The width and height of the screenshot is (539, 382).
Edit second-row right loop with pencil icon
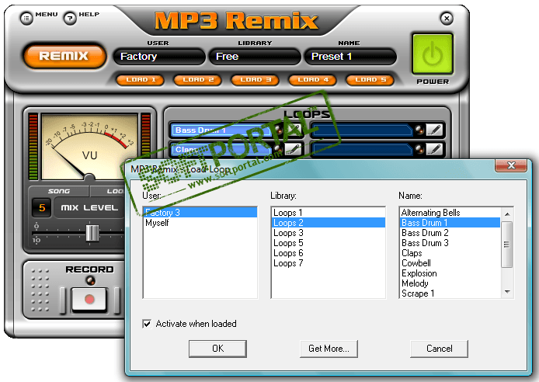click(x=434, y=149)
